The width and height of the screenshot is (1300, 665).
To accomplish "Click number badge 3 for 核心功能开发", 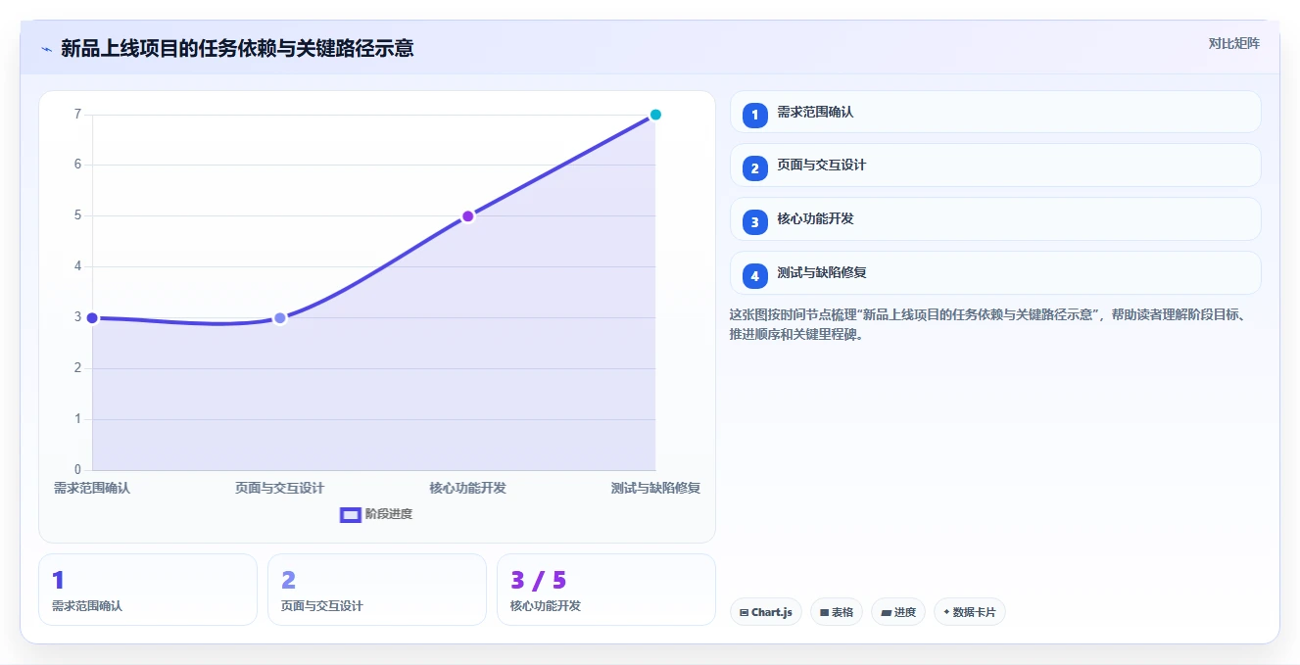I will coord(754,222).
